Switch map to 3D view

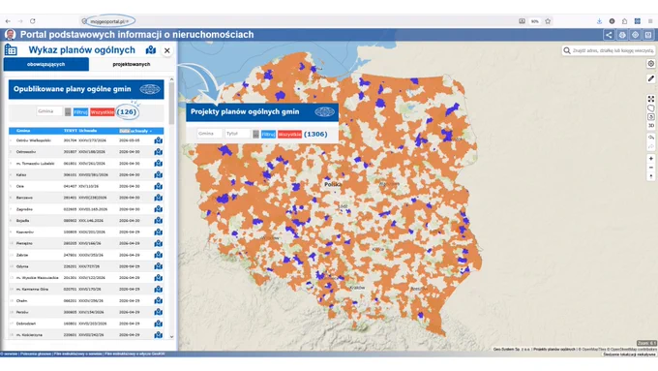tap(651, 126)
